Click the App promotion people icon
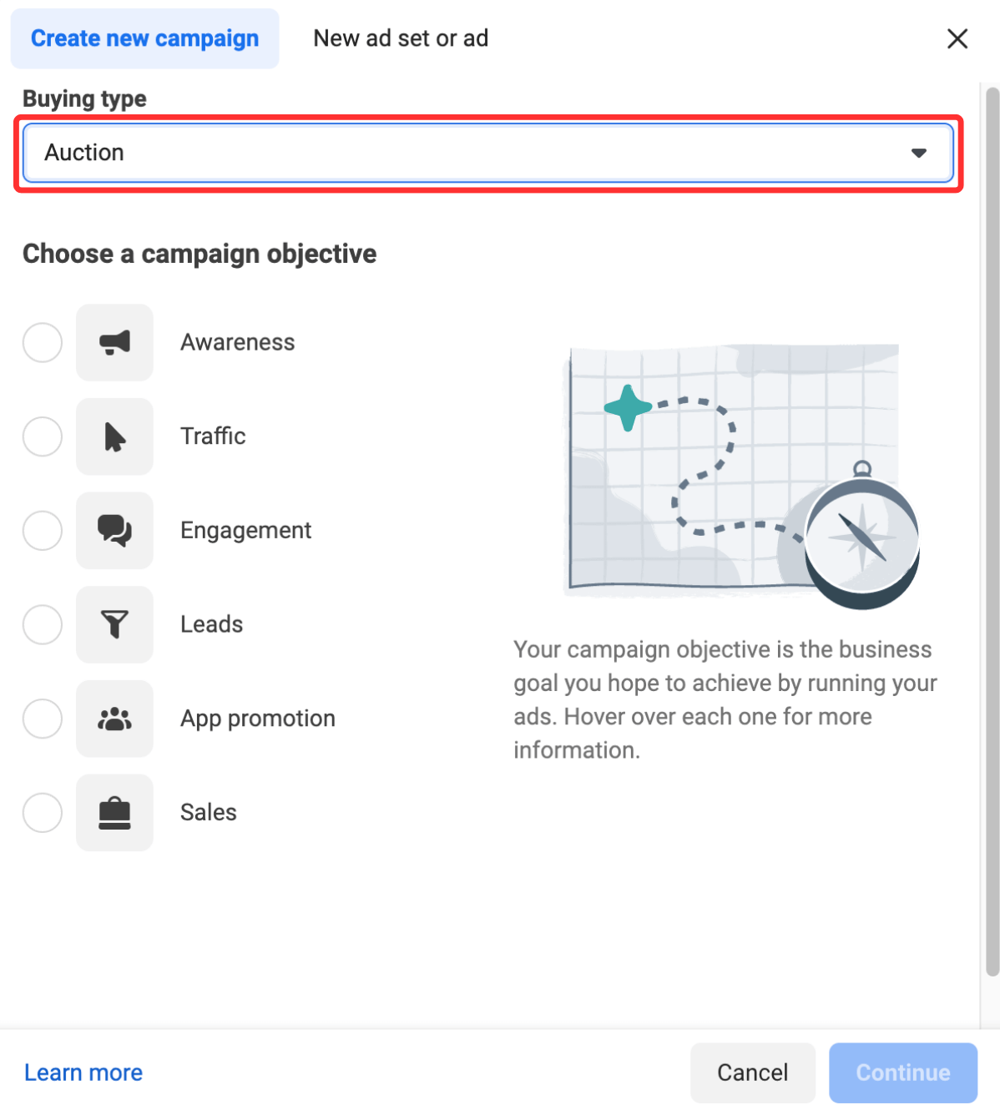Image resolution: width=1000 pixels, height=1110 pixels. pyautogui.click(x=114, y=719)
